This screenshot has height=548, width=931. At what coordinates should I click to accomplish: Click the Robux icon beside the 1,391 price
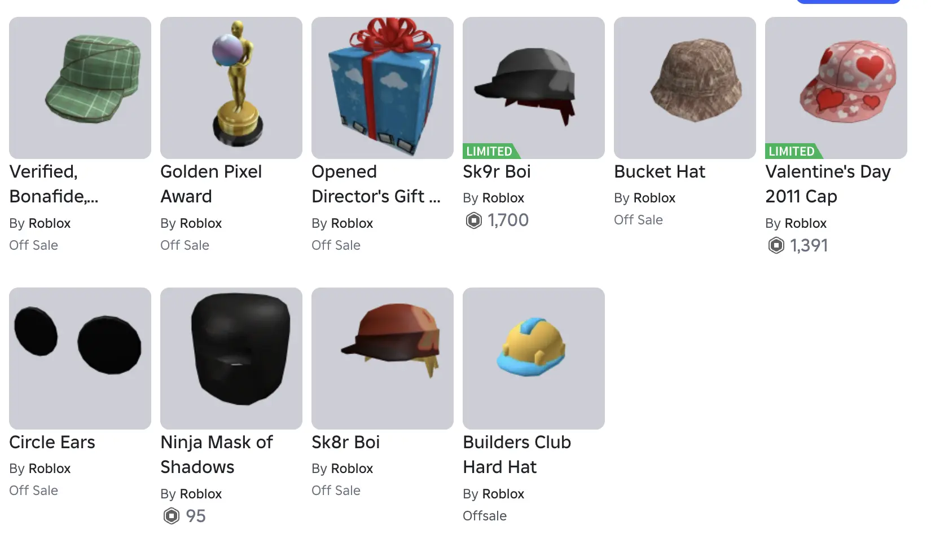click(776, 246)
